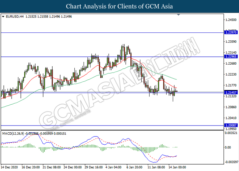Click the 1.21770 price scale value
The width and height of the screenshot is (239, 171).
[x=231, y=85]
